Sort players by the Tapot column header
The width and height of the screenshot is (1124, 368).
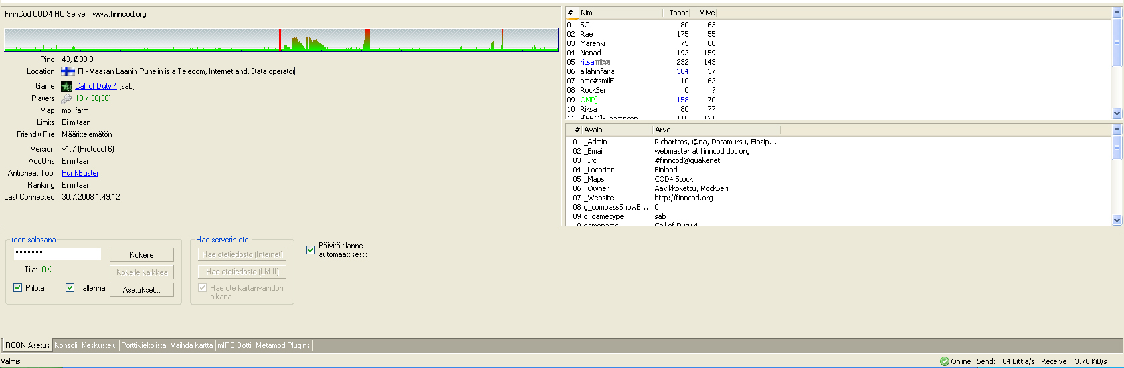click(678, 13)
